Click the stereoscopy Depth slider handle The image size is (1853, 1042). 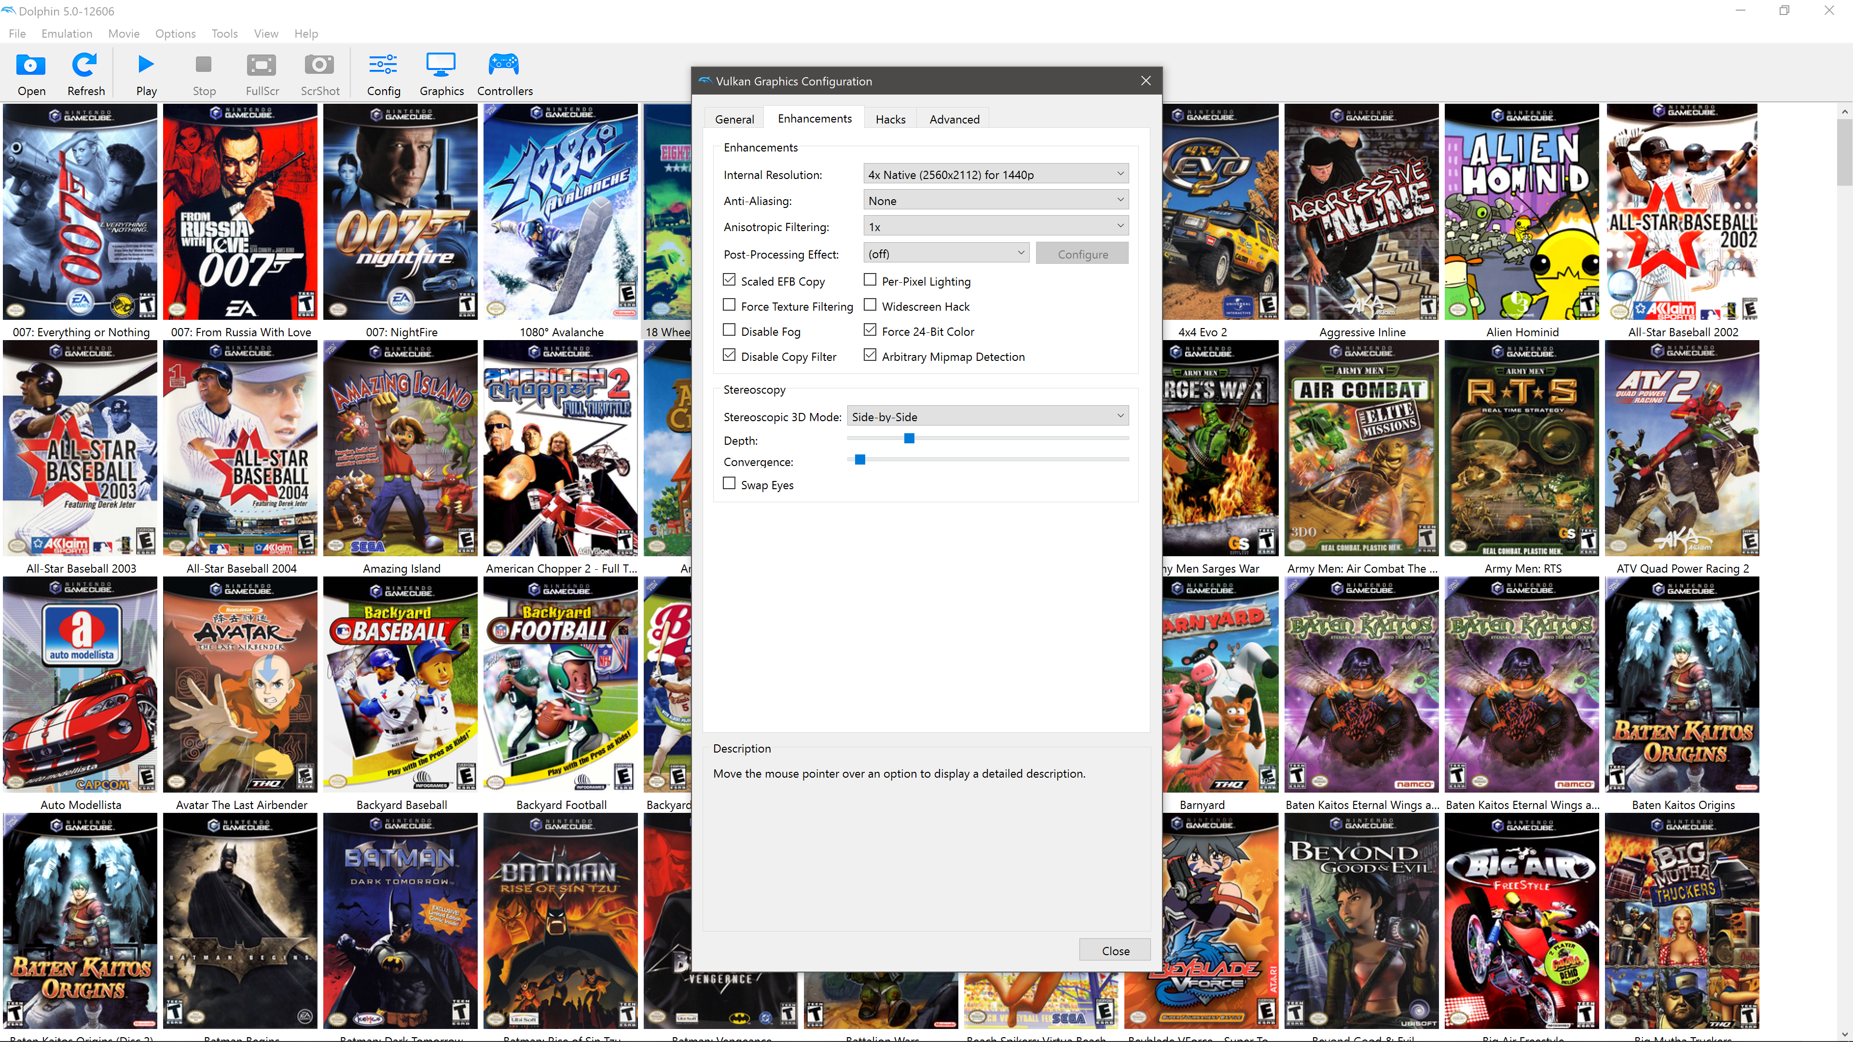[909, 438]
